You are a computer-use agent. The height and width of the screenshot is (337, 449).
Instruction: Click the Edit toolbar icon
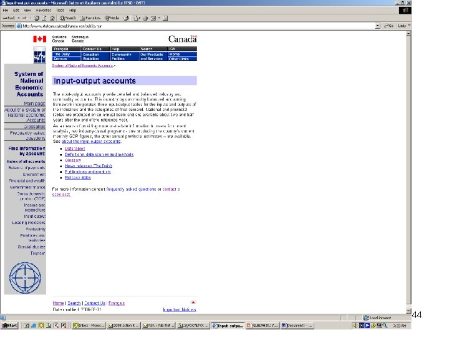(x=155, y=18)
